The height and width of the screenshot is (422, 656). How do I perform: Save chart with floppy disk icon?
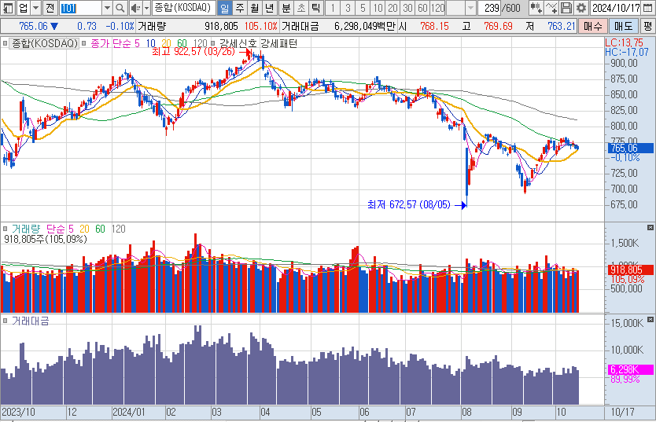pyautogui.click(x=566, y=8)
